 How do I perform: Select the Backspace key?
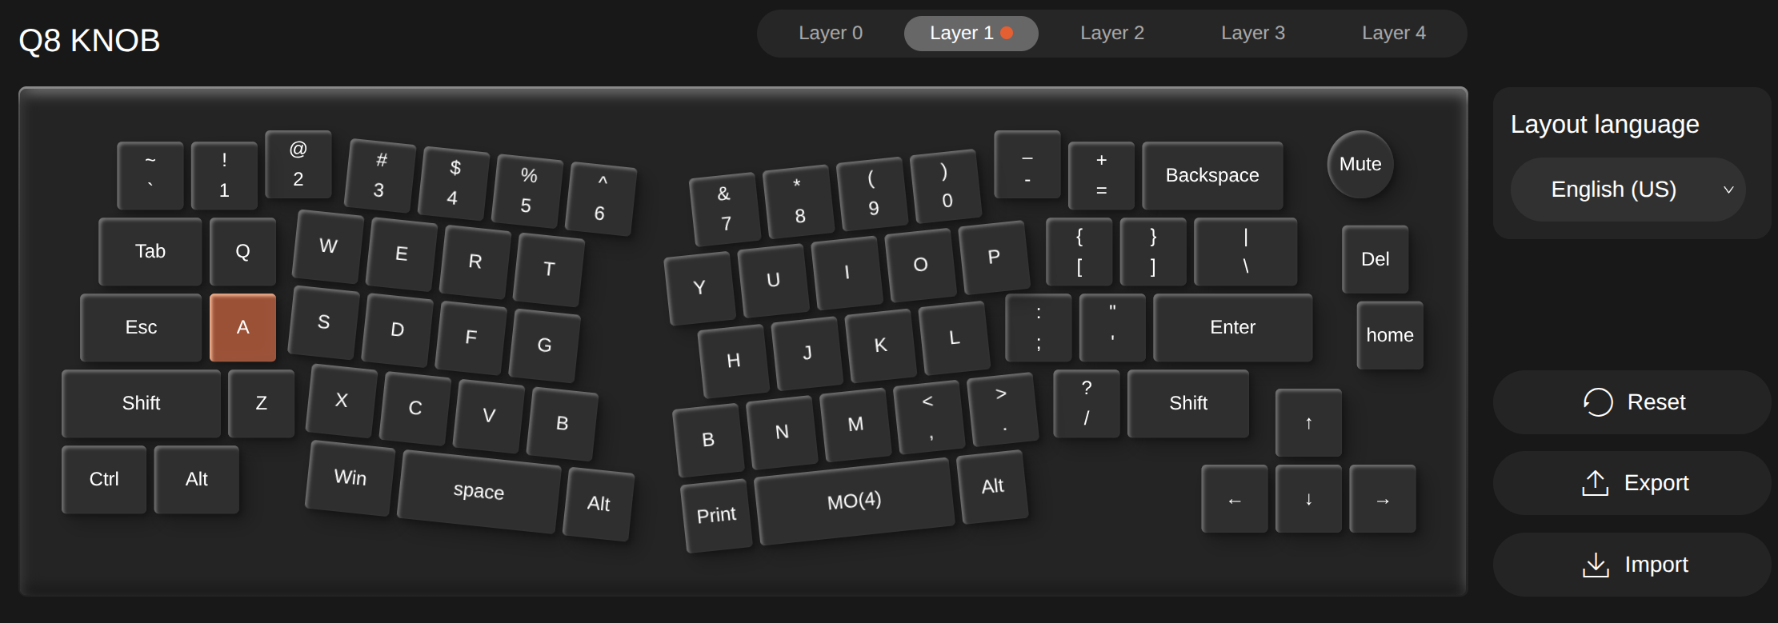click(1212, 175)
